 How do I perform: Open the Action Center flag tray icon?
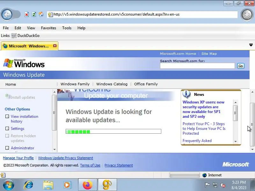tap(207, 185)
